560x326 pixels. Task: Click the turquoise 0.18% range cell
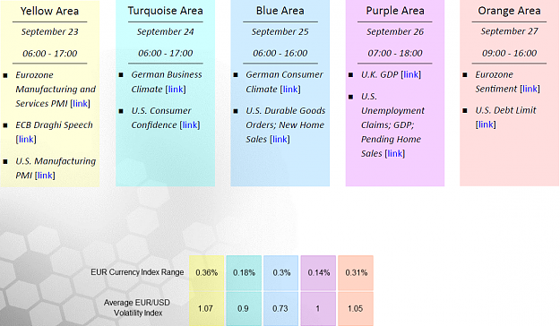(244, 273)
